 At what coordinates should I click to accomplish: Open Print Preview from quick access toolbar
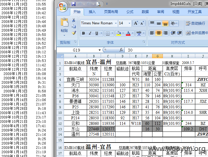(98, 4)
